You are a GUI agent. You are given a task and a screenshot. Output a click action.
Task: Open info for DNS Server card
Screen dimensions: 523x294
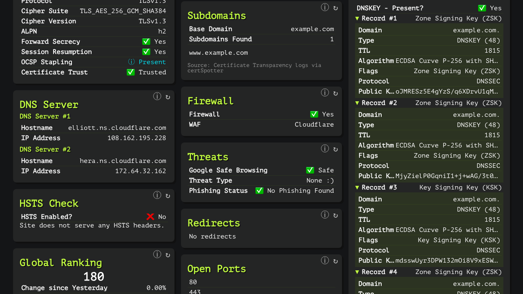click(157, 96)
